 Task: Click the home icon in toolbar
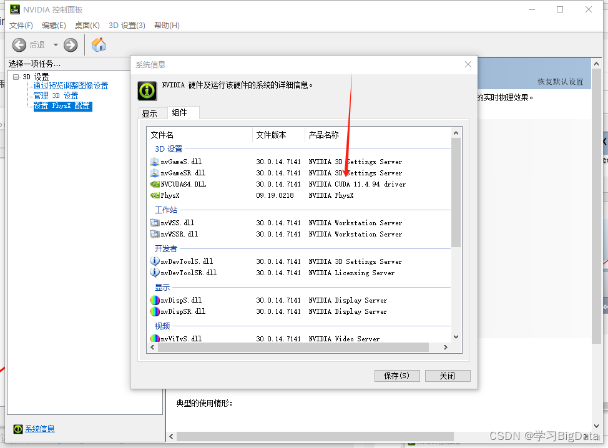click(99, 44)
